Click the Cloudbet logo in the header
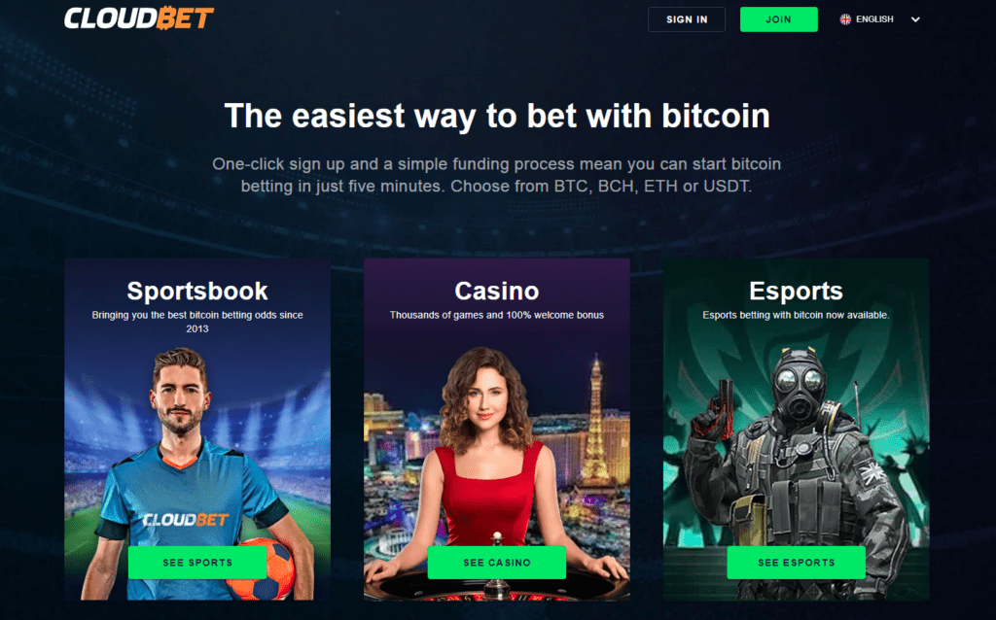This screenshot has height=620, width=996. coord(138,18)
